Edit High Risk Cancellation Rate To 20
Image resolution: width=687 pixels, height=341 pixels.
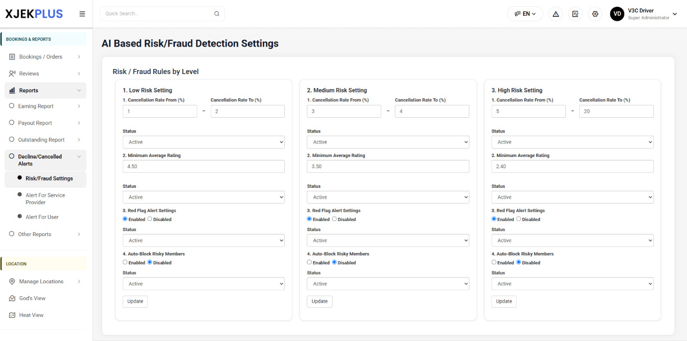point(616,111)
